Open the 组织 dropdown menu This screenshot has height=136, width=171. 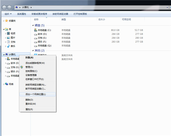pos(8,14)
